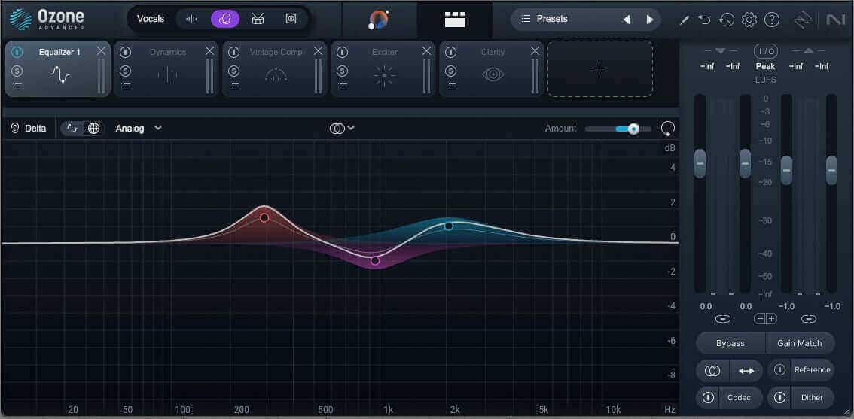
Task: Enable the Codec power toggle
Action: pos(708,398)
